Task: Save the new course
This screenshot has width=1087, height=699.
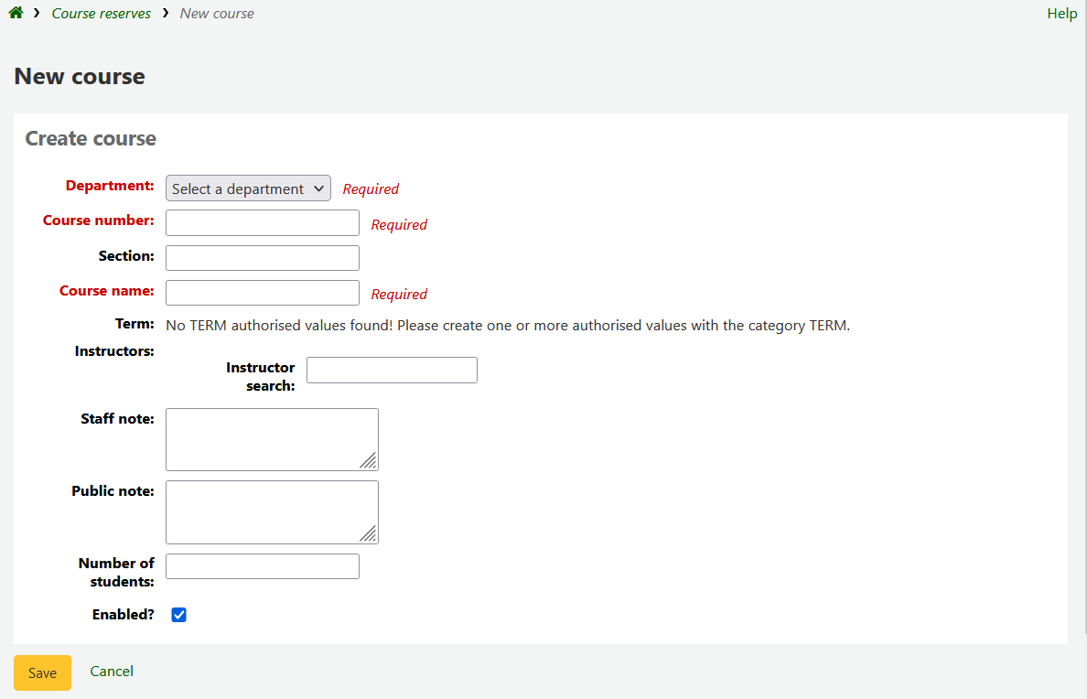Action: click(x=42, y=672)
